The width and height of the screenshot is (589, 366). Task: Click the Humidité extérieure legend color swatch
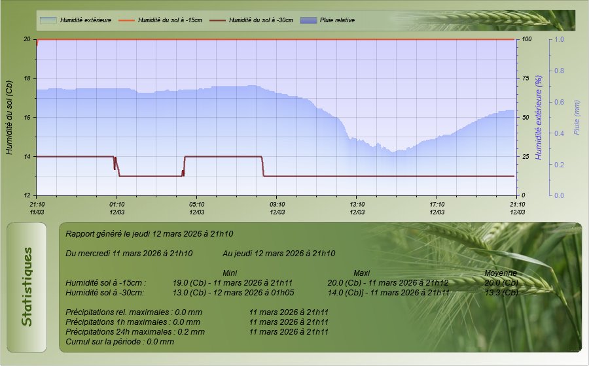(x=48, y=20)
